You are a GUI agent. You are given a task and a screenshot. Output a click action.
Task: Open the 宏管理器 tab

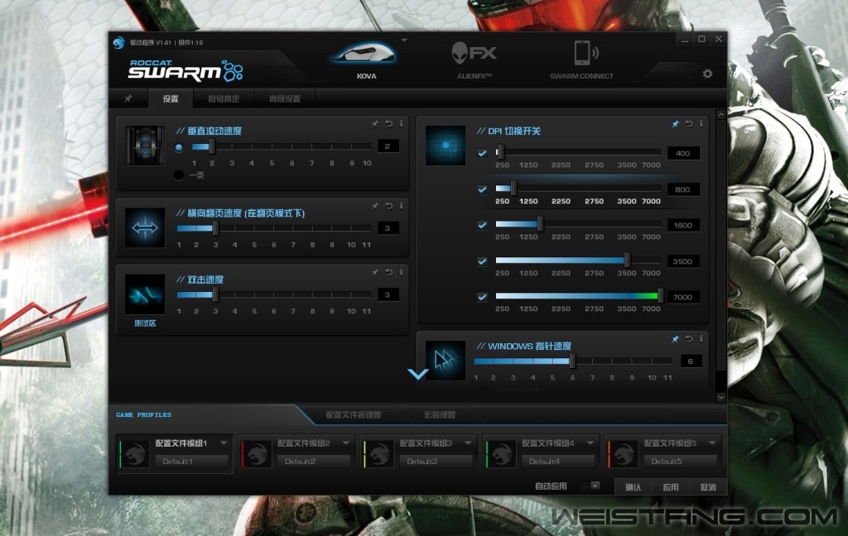[x=439, y=415]
